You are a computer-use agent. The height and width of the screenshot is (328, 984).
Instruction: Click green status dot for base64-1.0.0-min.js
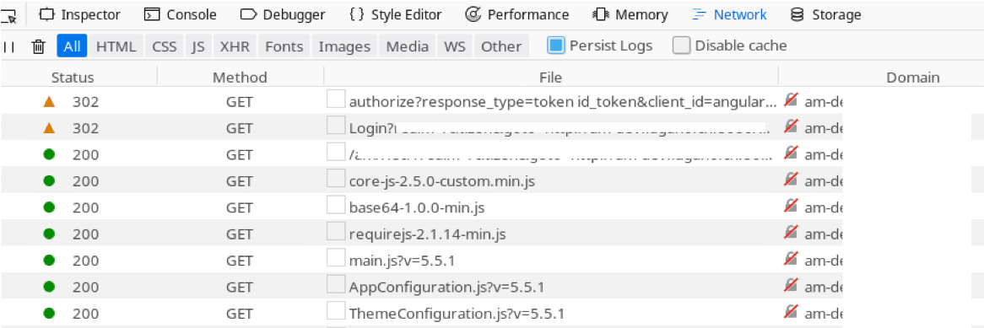tap(50, 207)
